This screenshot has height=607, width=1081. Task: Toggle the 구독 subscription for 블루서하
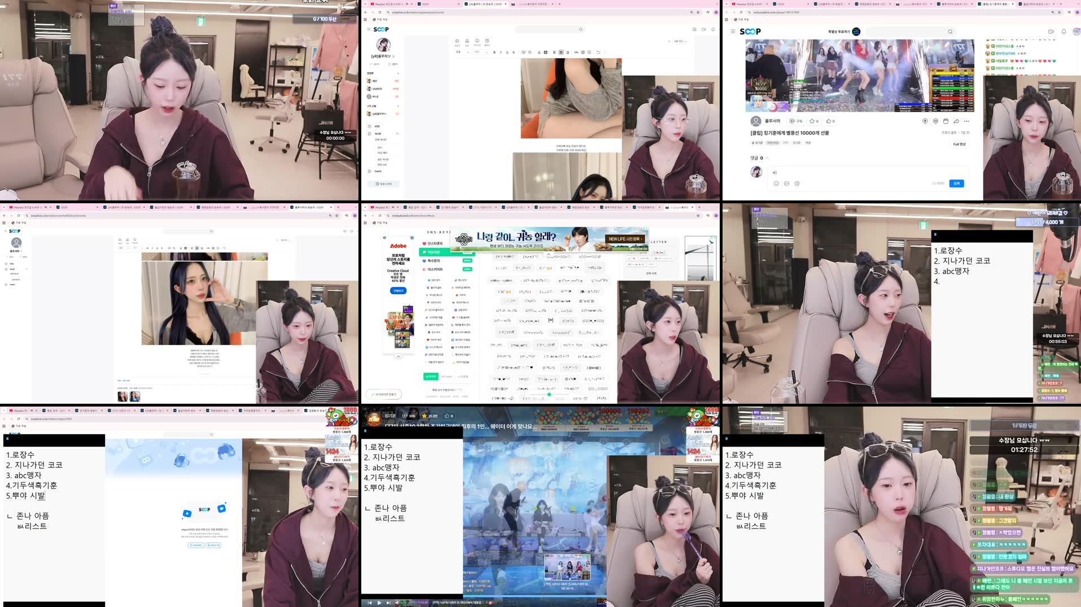click(x=796, y=121)
